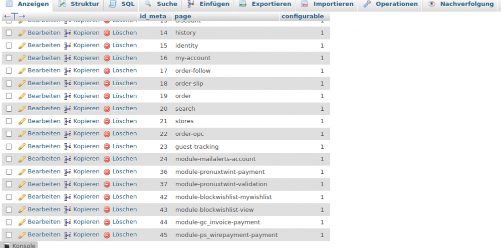Switch to the Nachverfolgung tab
501x248 pixels.
pos(460,5)
